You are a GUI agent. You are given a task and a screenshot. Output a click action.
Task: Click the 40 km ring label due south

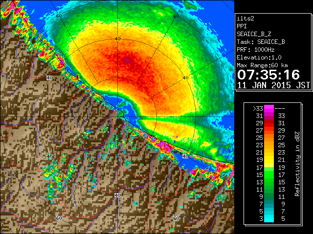tap(117, 195)
